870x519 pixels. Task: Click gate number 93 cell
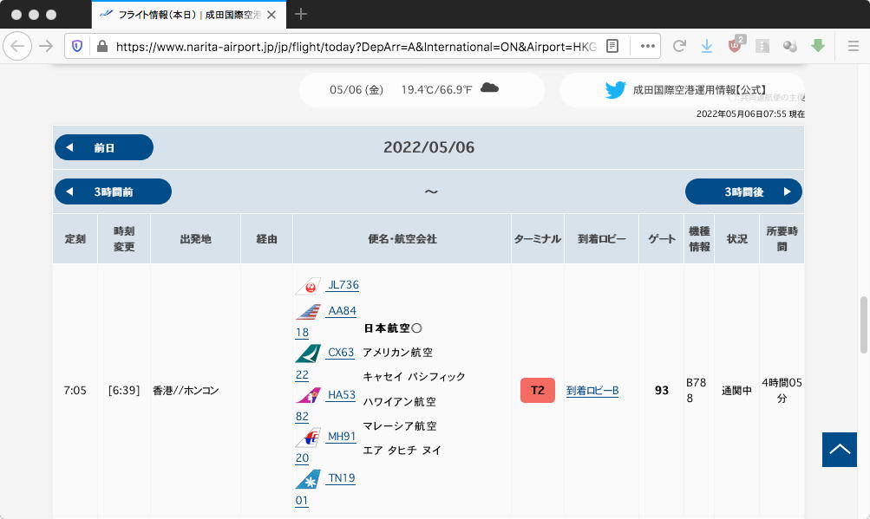coord(661,391)
